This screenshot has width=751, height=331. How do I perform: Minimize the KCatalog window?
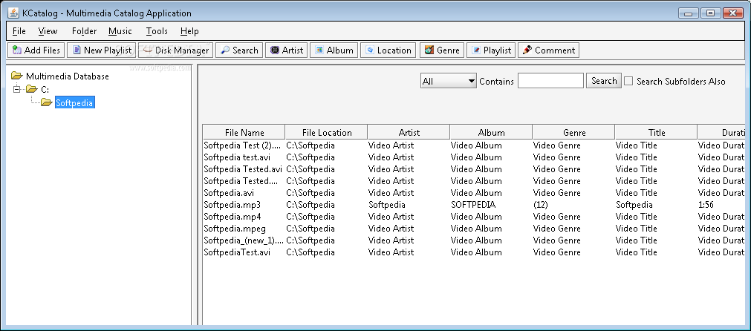click(689, 13)
